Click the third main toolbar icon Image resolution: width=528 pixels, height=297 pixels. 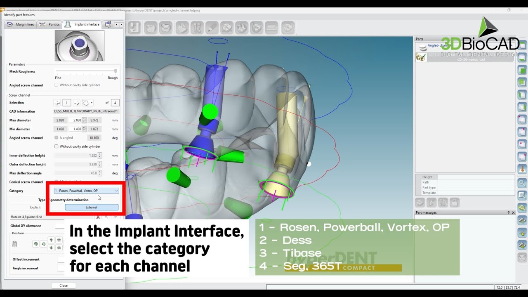tap(165, 28)
